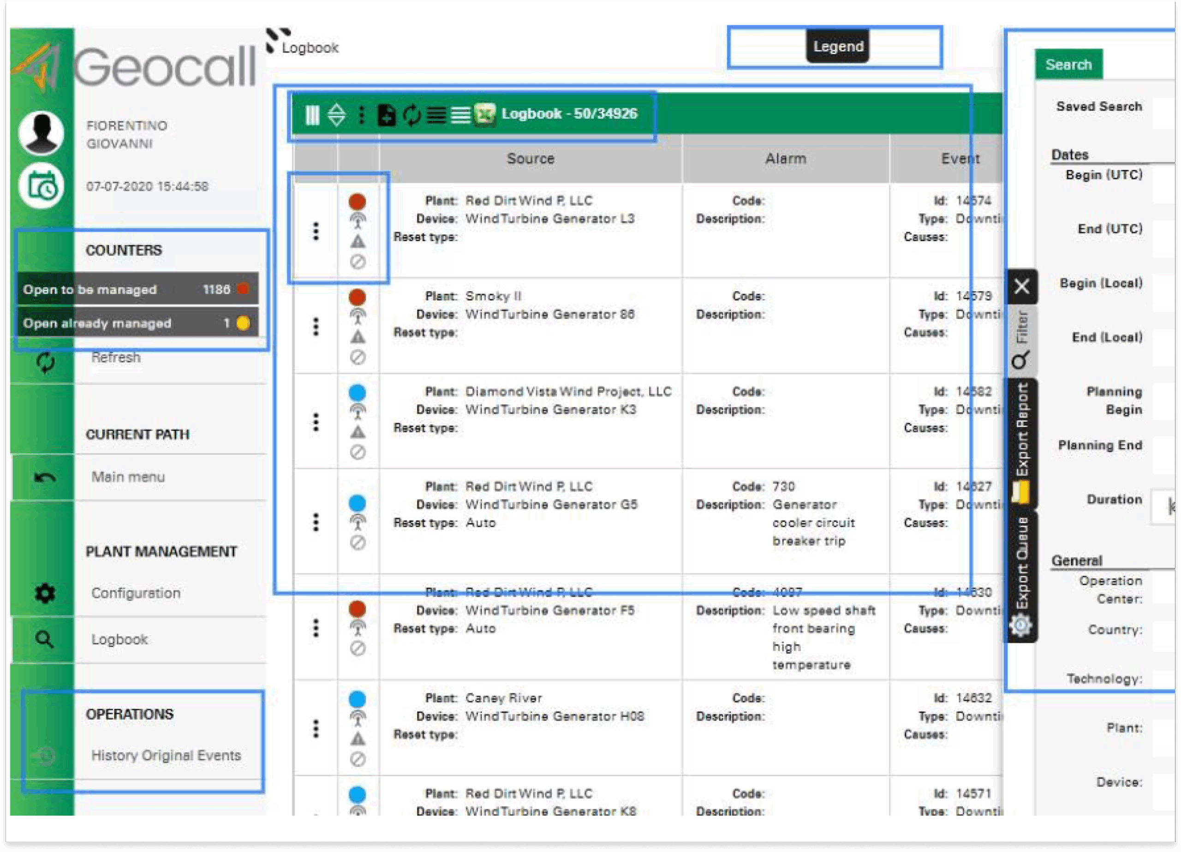Open row menu for Wind Turbine Generator F5
The width and height of the screenshot is (1181, 852).
pyautogui.click(x=316, y=628)
